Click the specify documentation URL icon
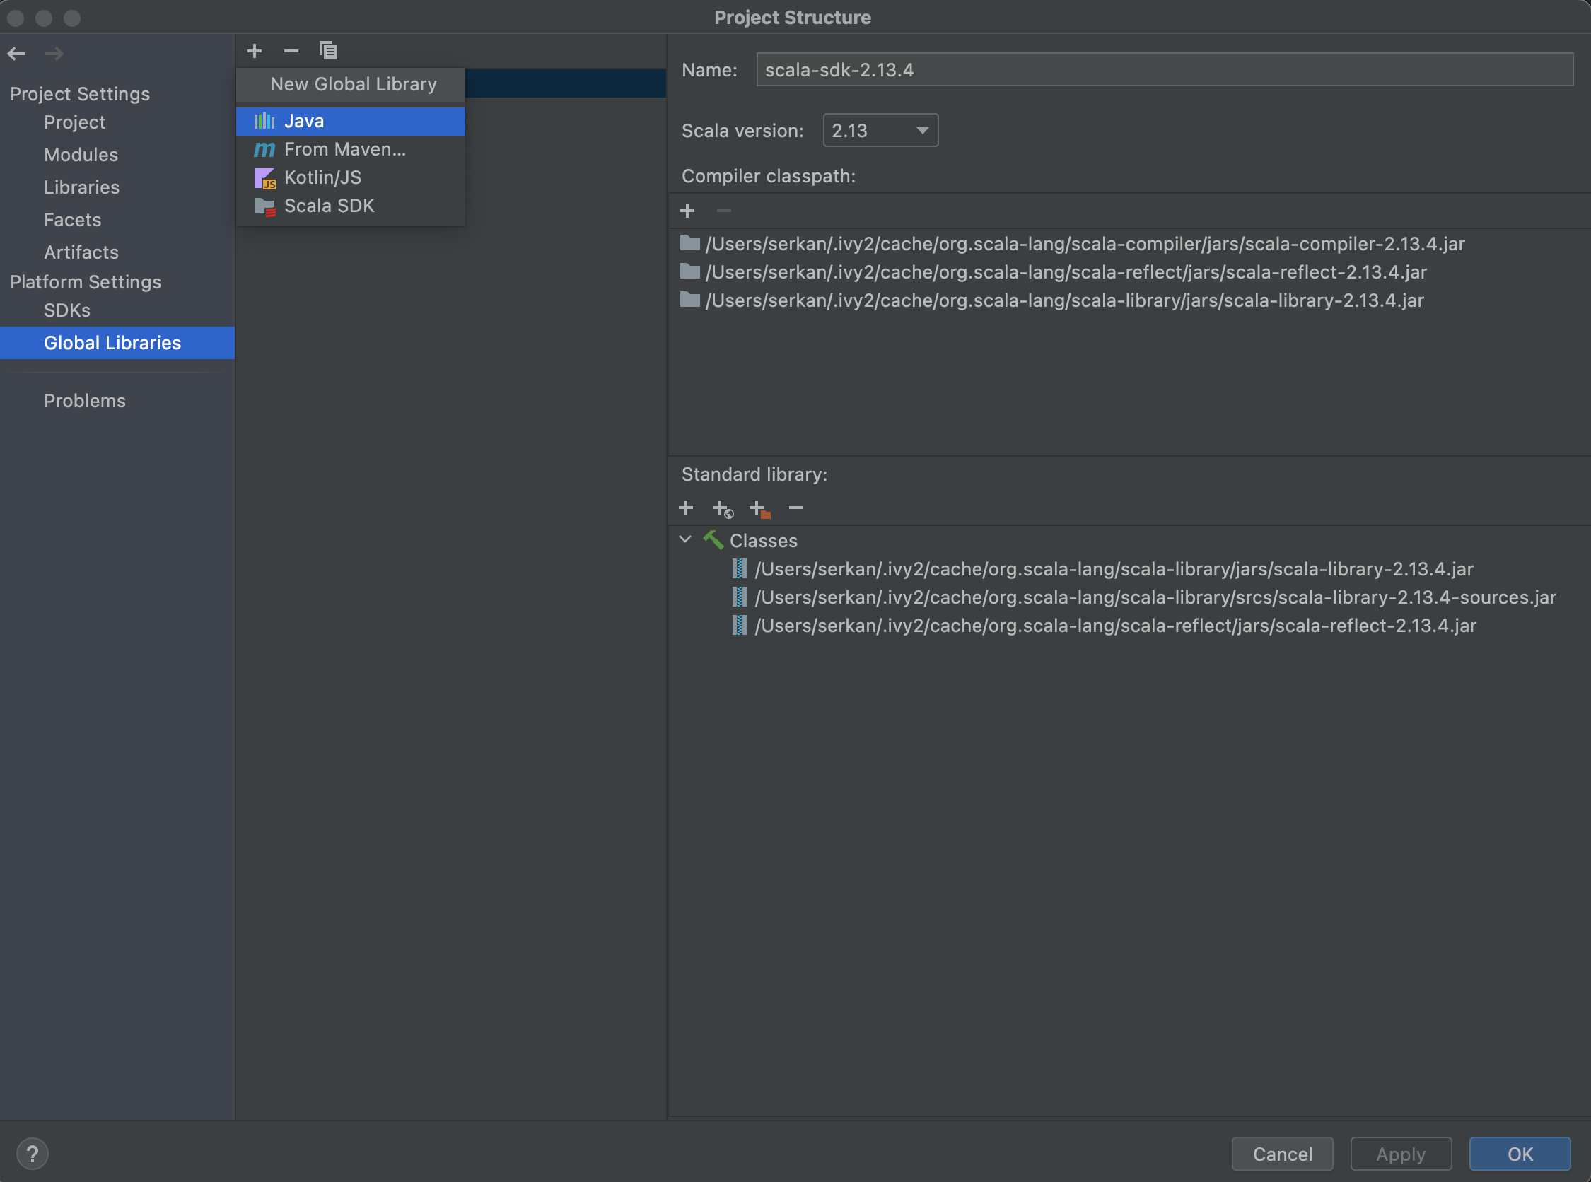This screenshot has height=1182, width=1591. [x=722, y=509]
